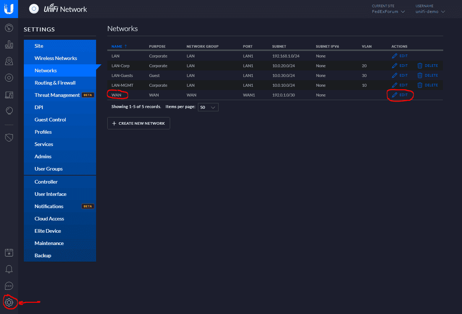The image size is (462, 314).
Task: Open the Elite Device settings
Action: click(x=60, y=231)
